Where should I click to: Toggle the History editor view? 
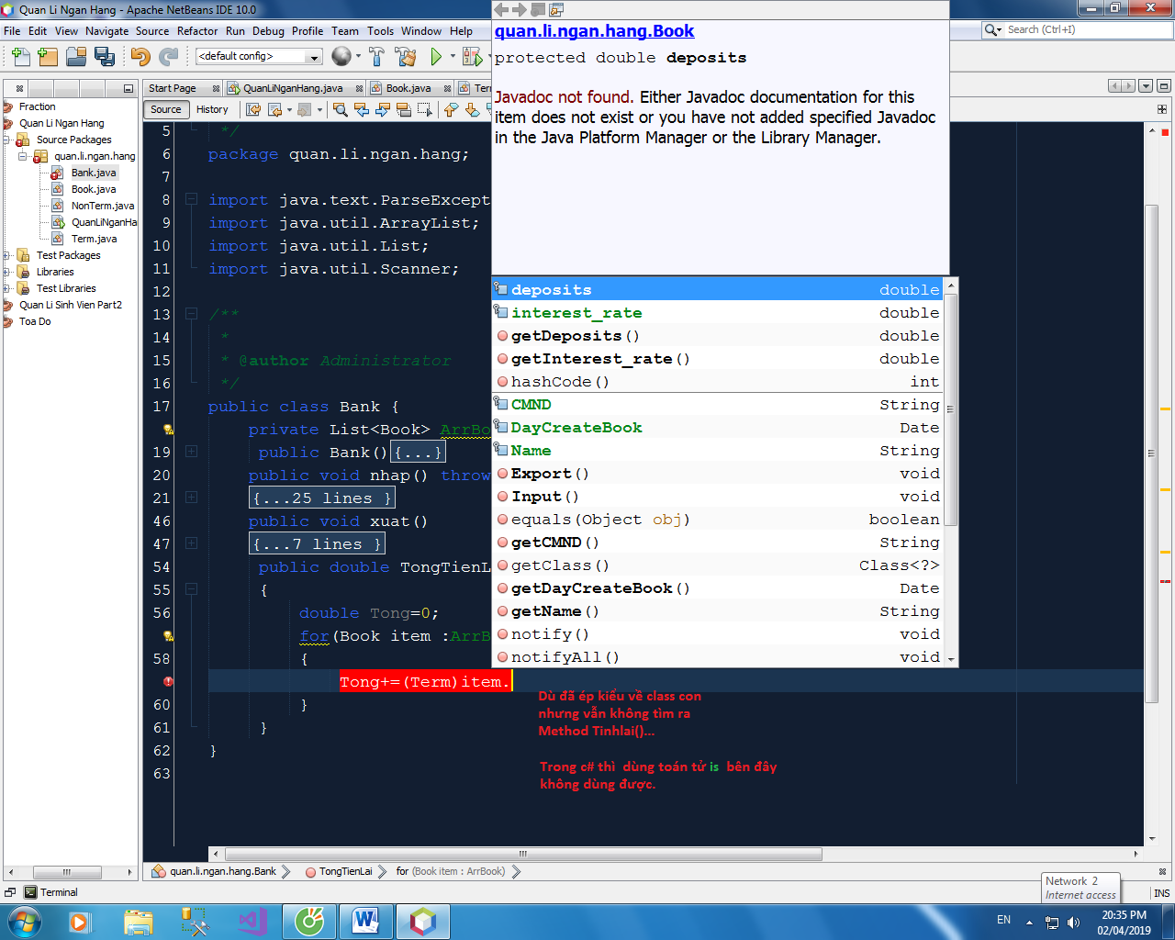212,110
